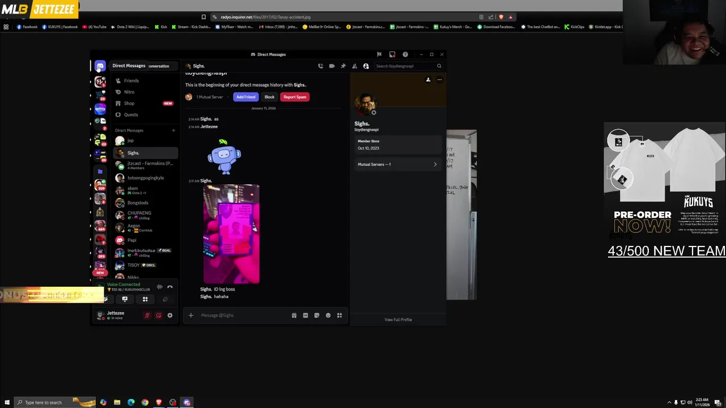726x408 pixels.
Task: Click server icon with 24 badge
Action: (x=100, y=95)
